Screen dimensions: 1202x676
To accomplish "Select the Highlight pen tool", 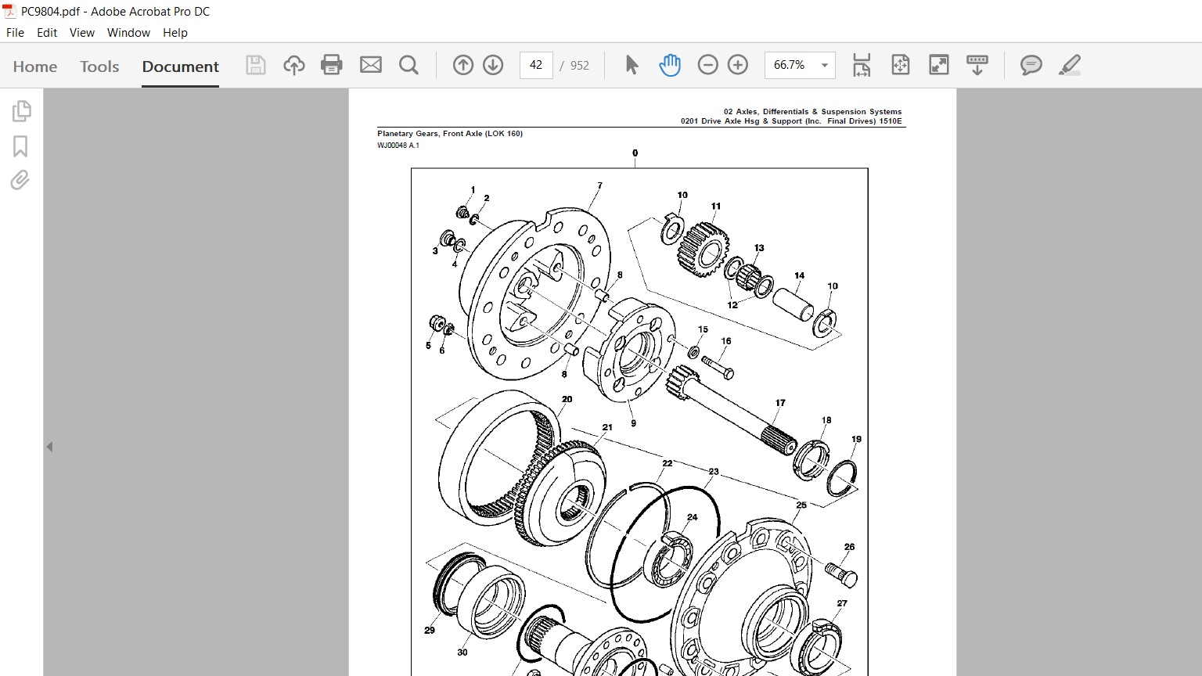I will [1070, 65].
